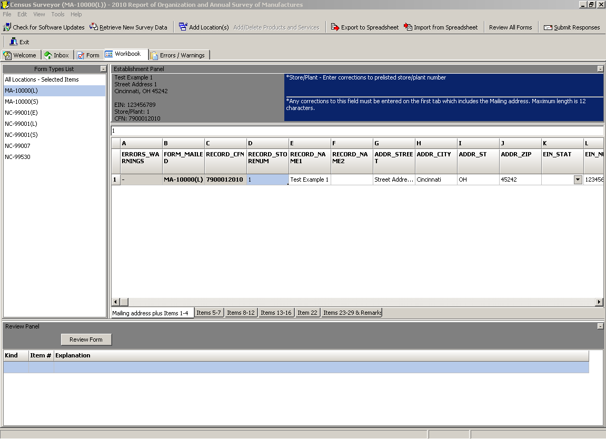
Task: Open the Errors / Warnings tab
Action: [x=178, y=55]
